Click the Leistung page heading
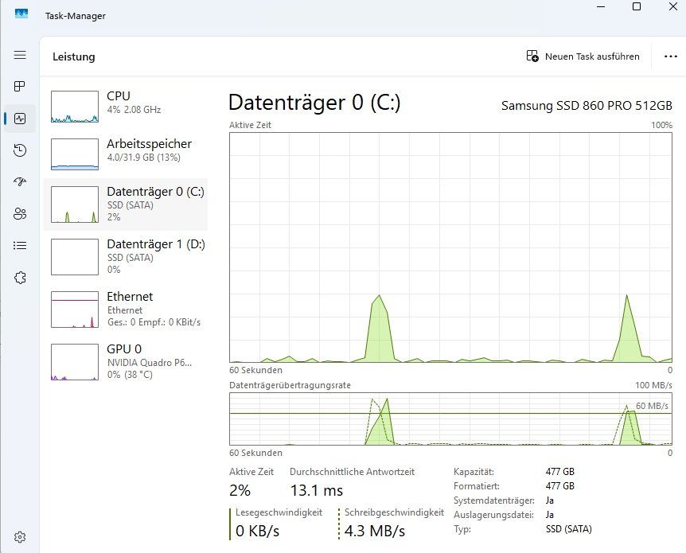The image size is (686, 553). coord(73,56)
